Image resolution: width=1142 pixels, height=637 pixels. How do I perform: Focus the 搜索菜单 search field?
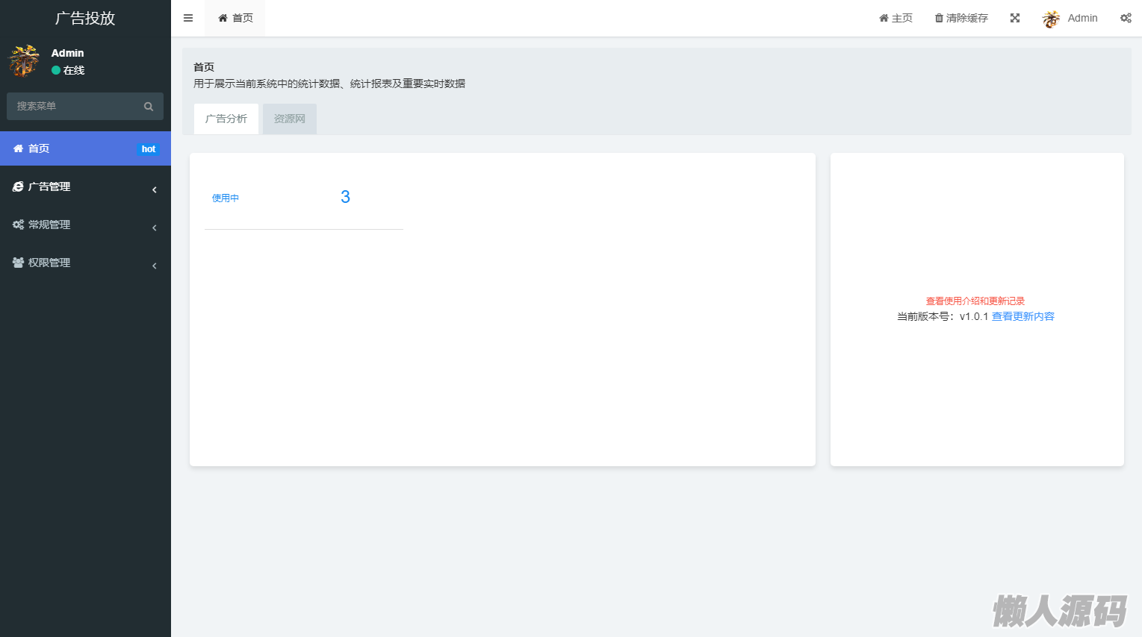85,107
